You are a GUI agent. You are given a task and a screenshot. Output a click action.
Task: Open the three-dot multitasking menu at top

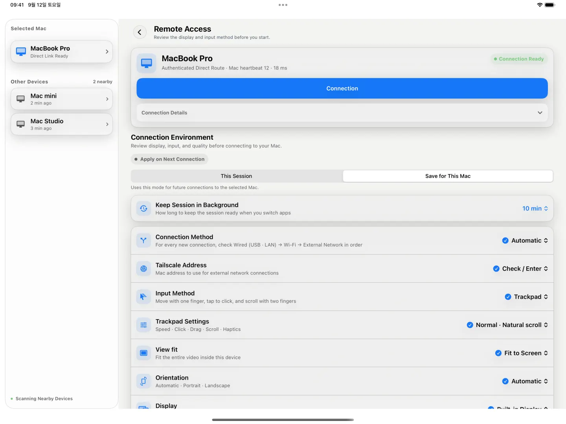pos(283,5)
